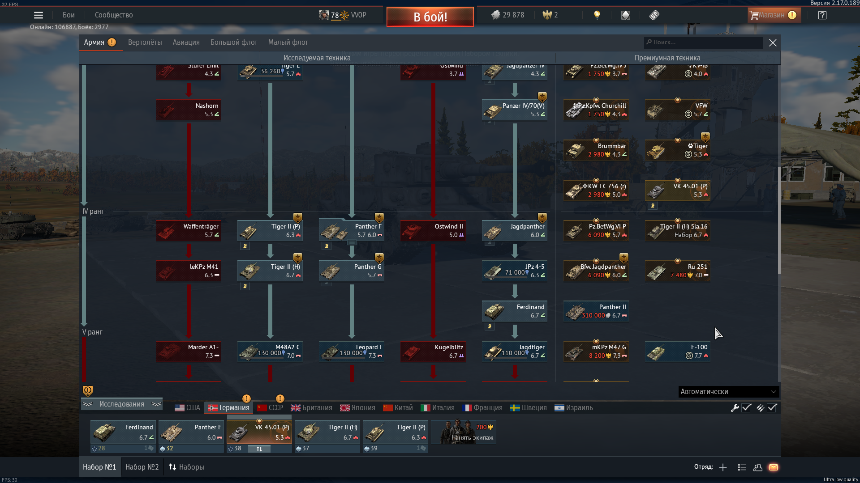Select Израиль nation
The height and width of the screenshot is (483, 860).
tap(573, 408)
